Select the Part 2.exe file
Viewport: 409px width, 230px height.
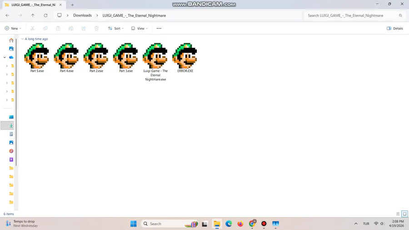point(96,58)
